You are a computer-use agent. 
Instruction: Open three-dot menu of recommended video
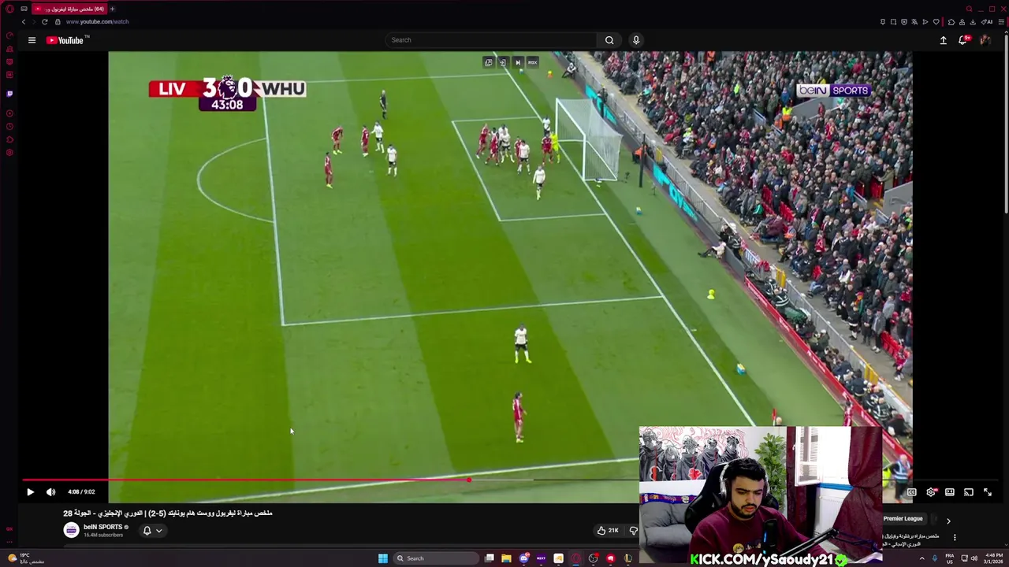click(x=955, y=538)
